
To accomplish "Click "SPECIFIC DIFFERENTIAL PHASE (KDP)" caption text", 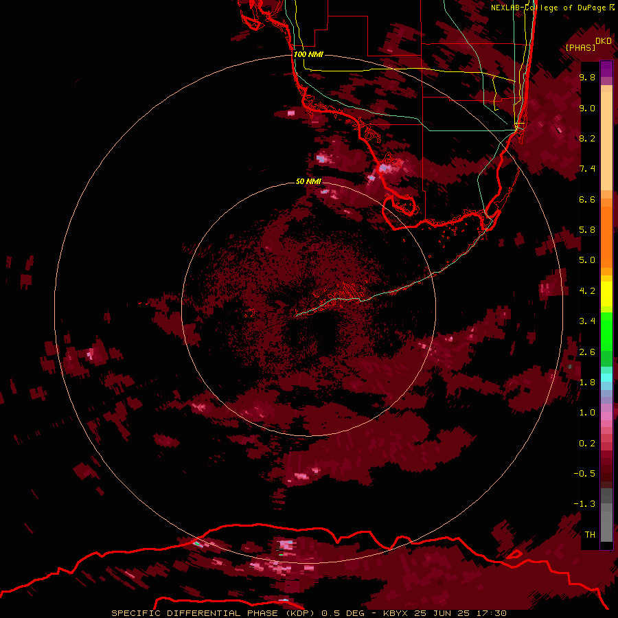I will pyautogui.click(x=213, y=613).
